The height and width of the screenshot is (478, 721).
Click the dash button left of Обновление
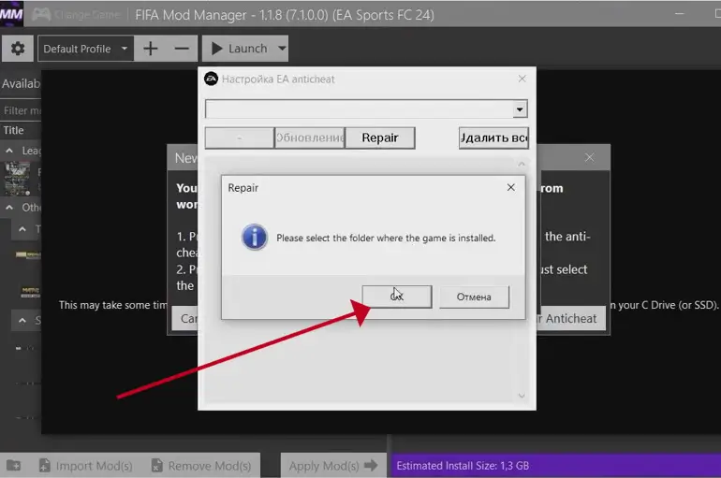239,138
